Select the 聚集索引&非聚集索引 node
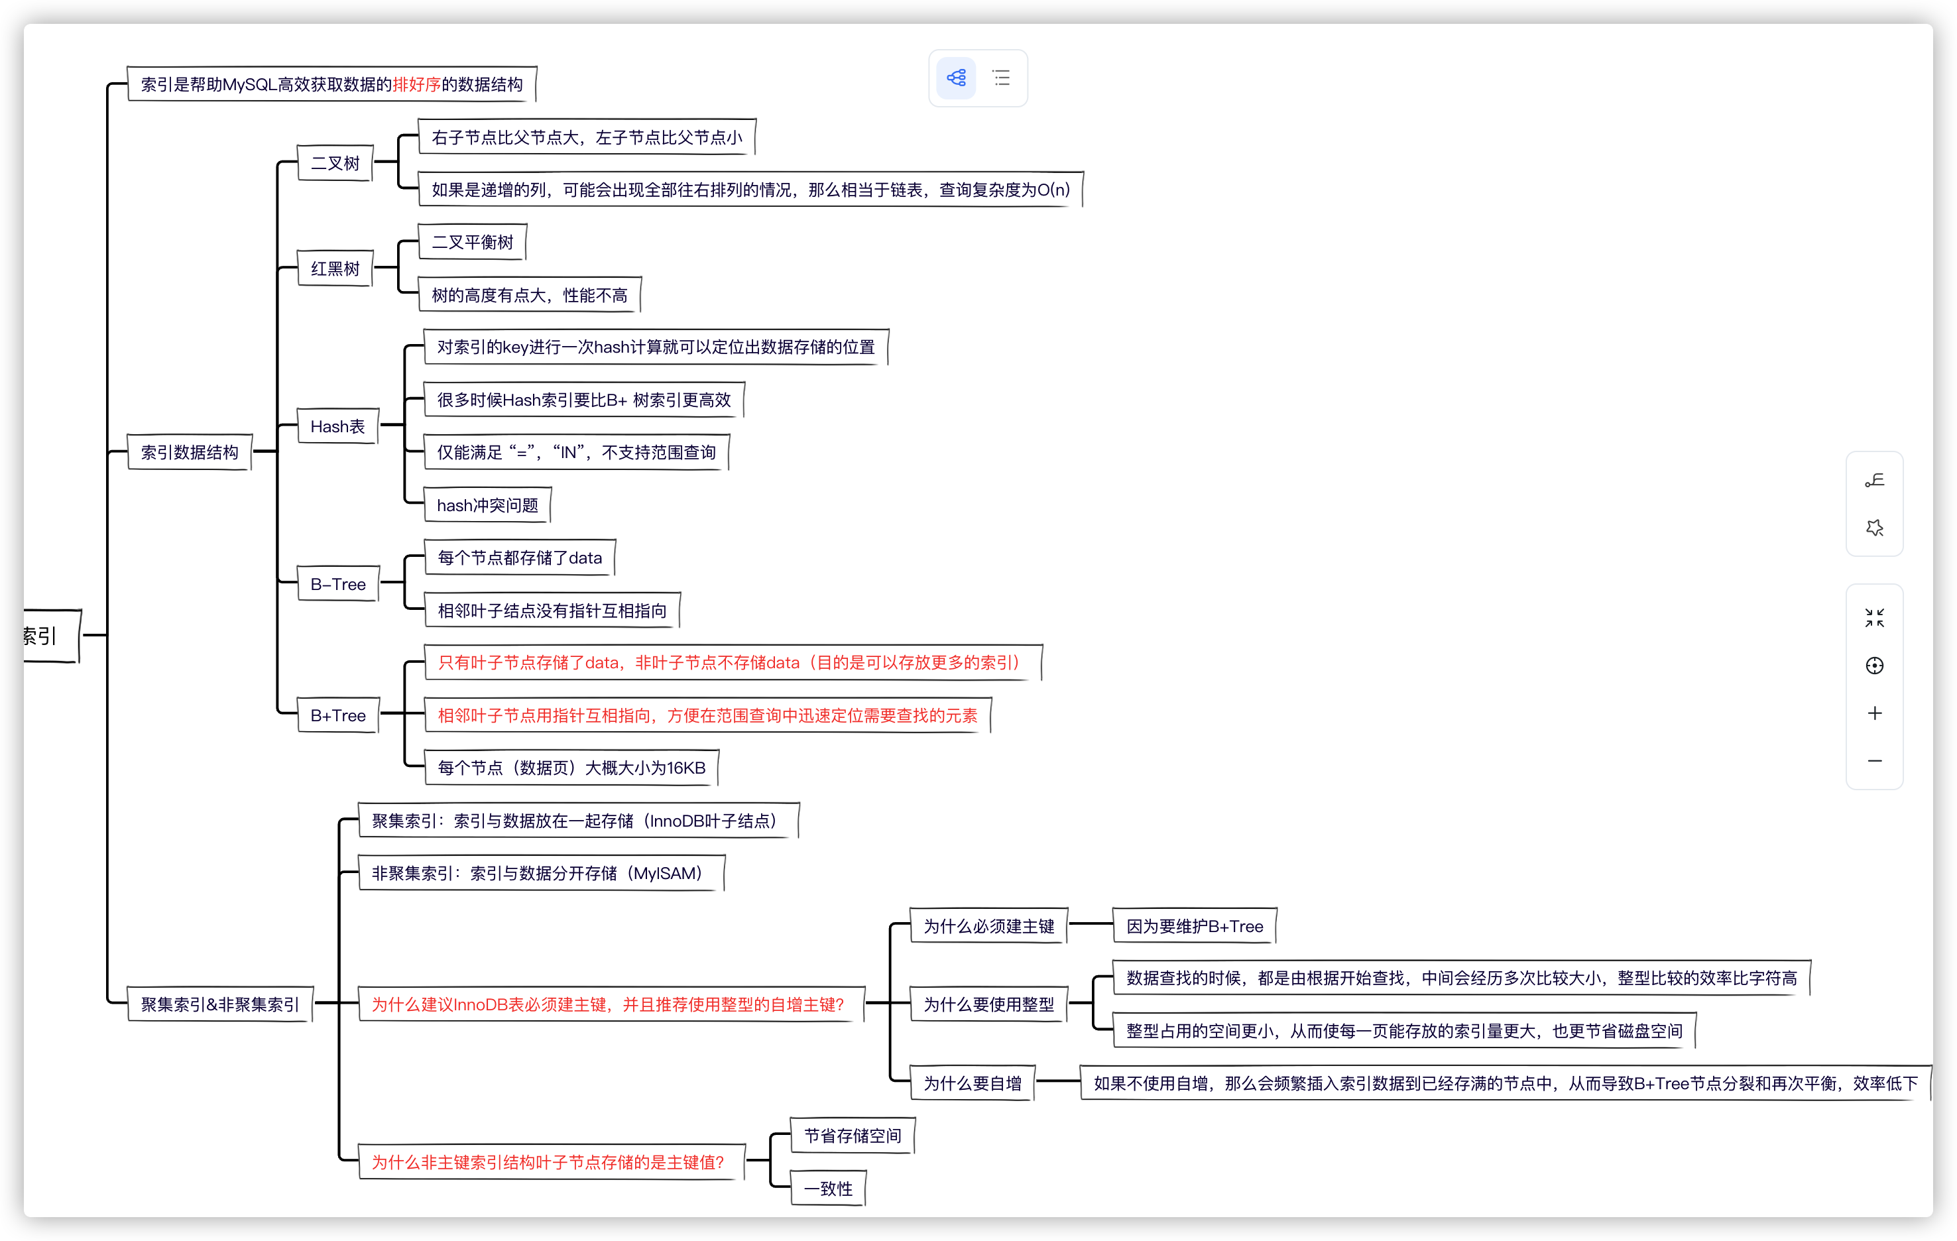1957x1241 pixels. tap(220, 1004)
